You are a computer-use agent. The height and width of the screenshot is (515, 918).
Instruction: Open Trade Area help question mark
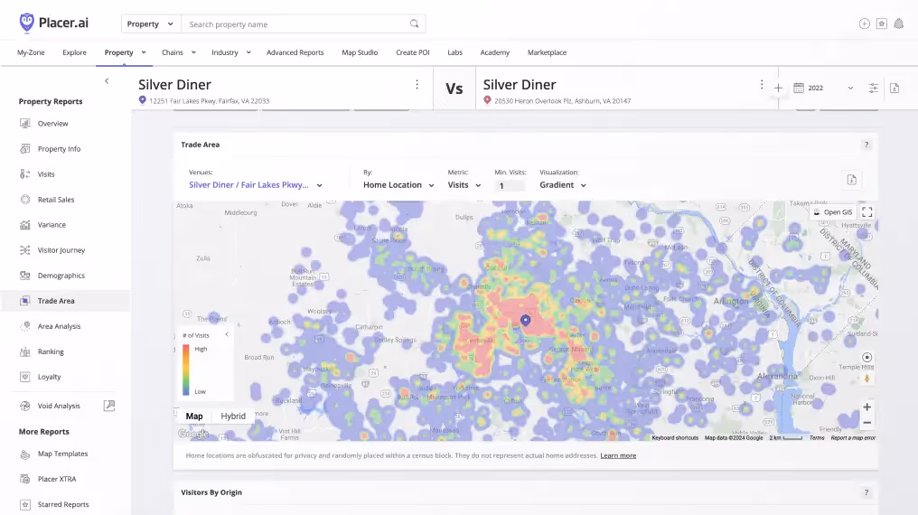[x=866, y=145]
